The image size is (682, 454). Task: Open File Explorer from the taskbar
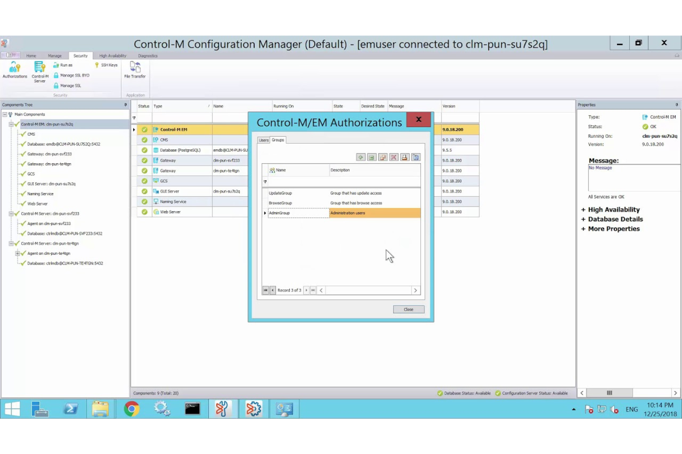tap(100, 409)
